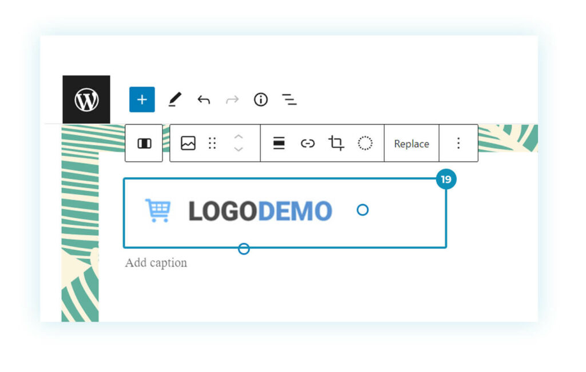The image size is (586, 372).
Task: Open the block inserter plus button
Action: click(x=142, y=100)
